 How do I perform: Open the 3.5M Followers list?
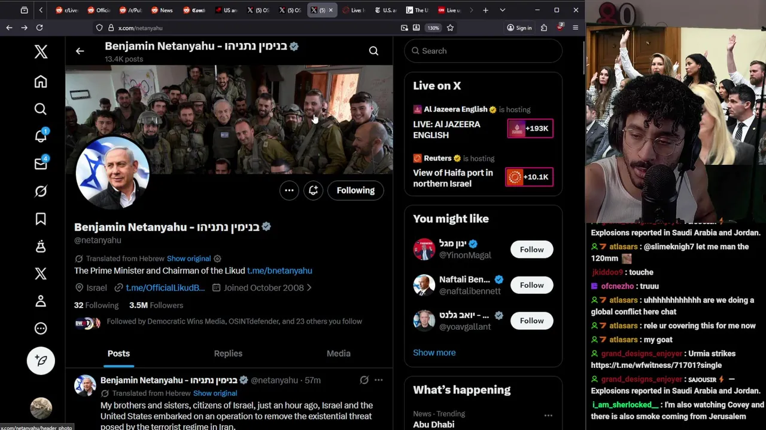pos(156,305)
